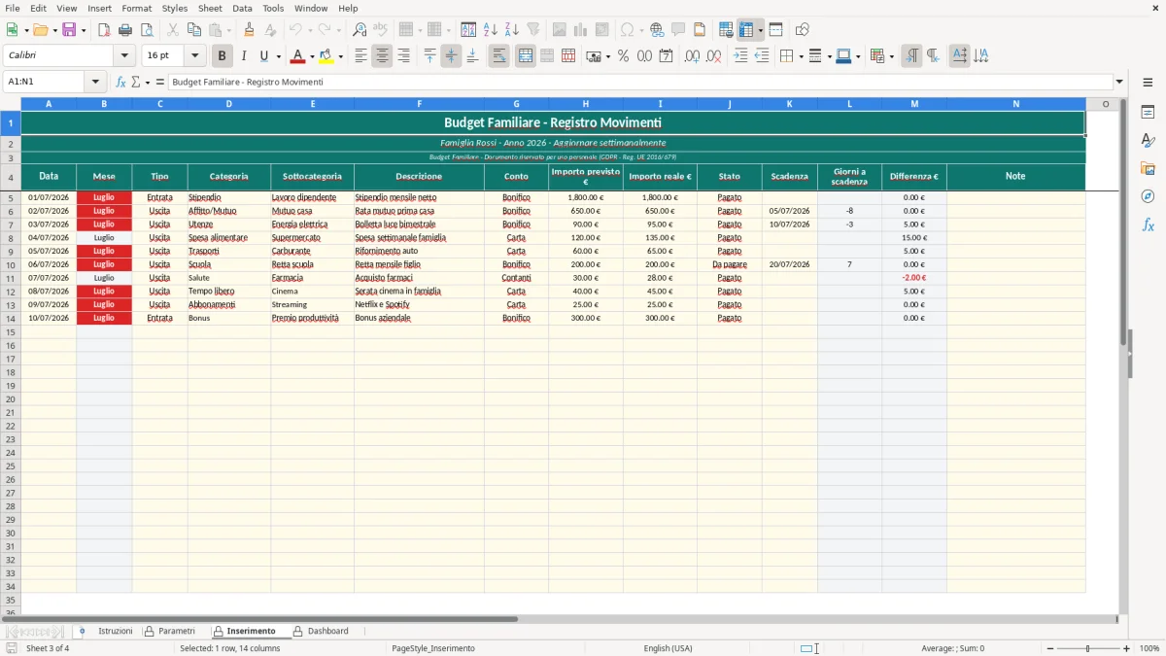Toggle AutoFilter funnel icon
Image resolution: width=1166 pixels, height=656 pixels.
click(533, 30)
